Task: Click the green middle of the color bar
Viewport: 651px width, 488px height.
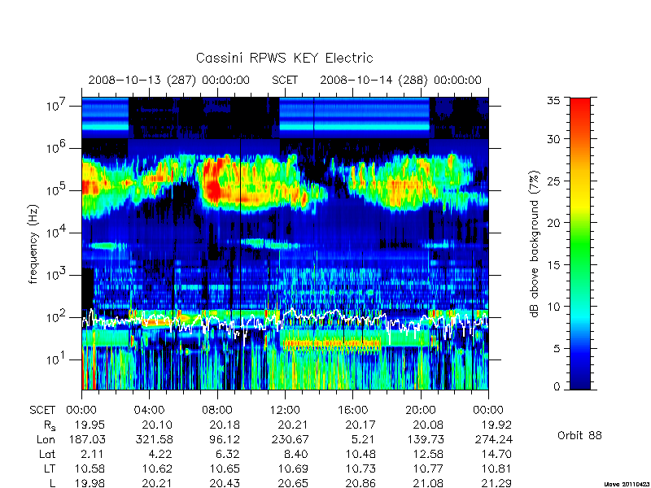Action: click(x=580, y=243)
